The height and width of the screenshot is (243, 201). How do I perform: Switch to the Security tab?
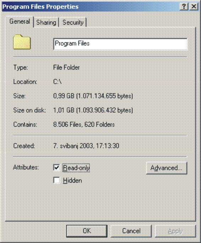(73, 22)
